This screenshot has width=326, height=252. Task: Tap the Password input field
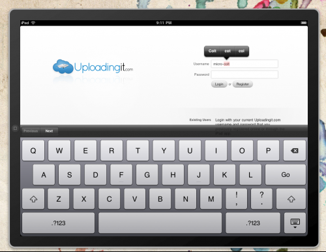[x=244, y=74]
